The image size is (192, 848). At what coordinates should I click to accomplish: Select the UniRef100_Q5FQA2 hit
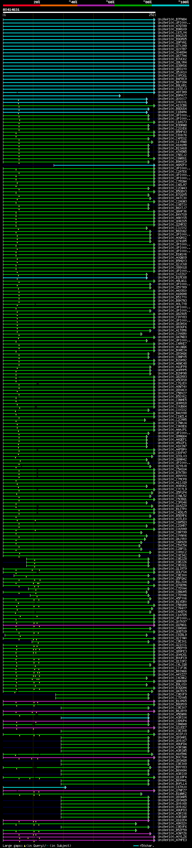coord(172,578)
